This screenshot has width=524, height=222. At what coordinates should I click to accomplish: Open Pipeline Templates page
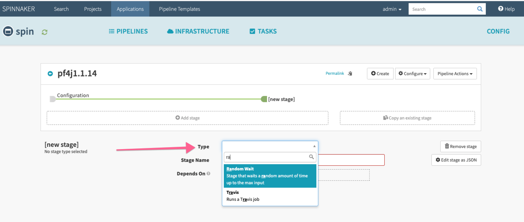(179, 9)
